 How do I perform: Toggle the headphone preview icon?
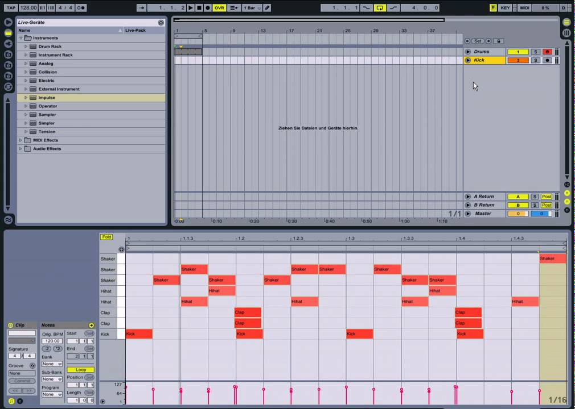pos(121,249)
